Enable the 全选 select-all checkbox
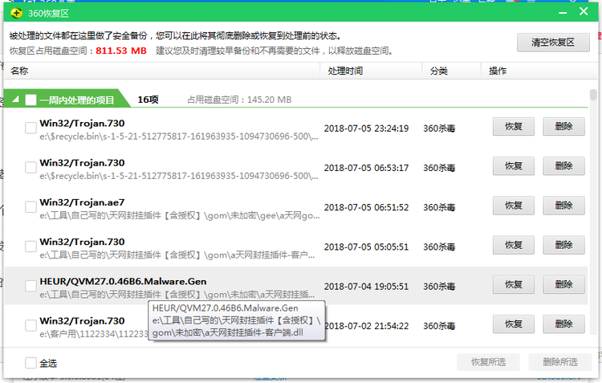 coord(31,362)
